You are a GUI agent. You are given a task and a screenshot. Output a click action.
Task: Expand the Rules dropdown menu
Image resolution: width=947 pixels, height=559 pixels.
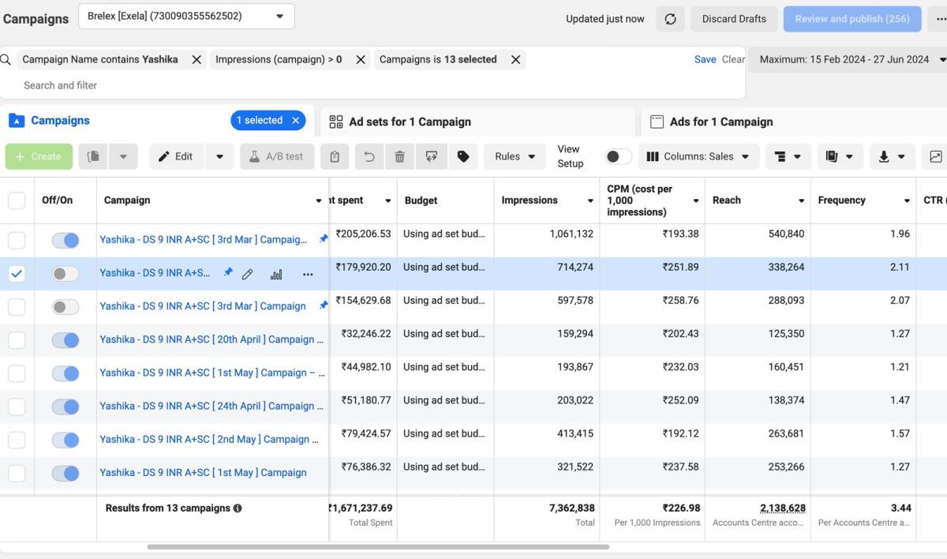(x=515, y=156)
